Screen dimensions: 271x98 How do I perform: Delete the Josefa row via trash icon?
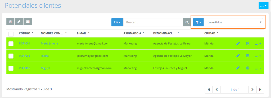(247, 56)
